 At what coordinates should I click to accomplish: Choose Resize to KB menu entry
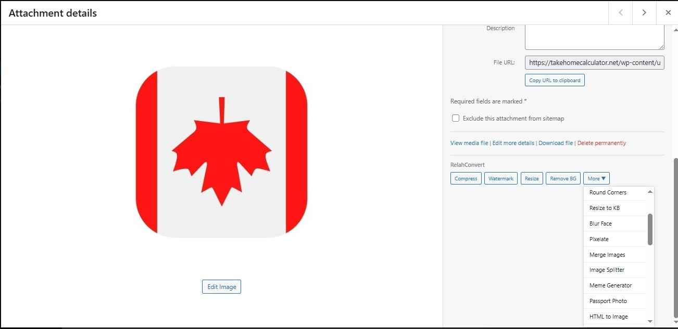(x=614, y=208)
